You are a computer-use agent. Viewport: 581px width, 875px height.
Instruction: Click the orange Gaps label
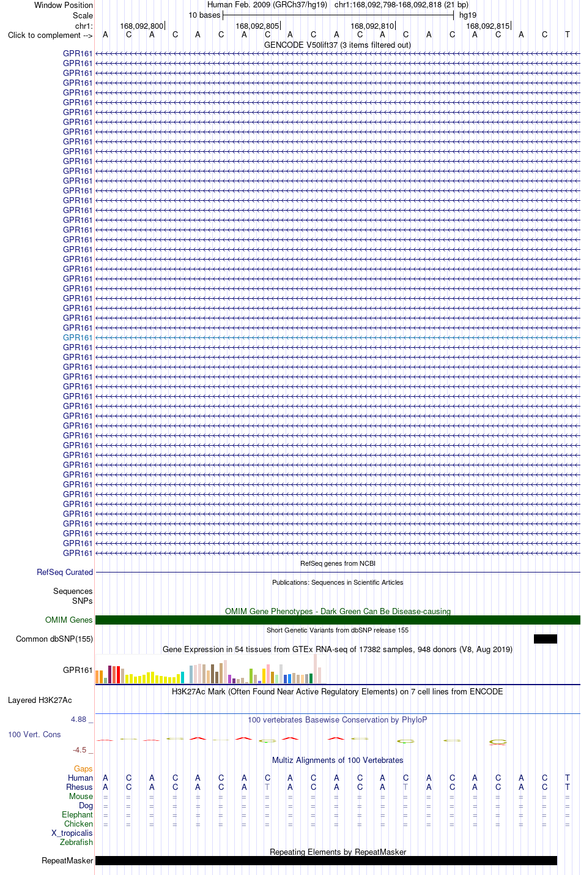(x=83, y=768)
